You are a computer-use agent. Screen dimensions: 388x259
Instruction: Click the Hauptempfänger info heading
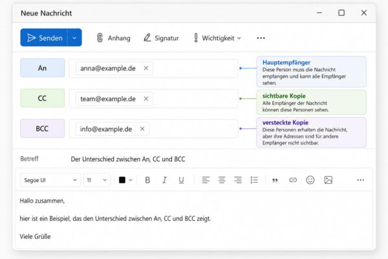[286, 62]
